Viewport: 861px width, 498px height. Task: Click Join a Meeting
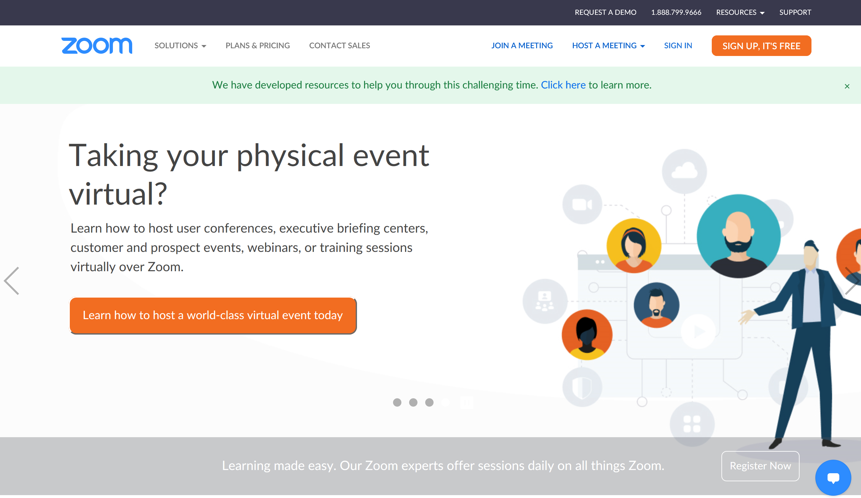[x=522, y=45]
